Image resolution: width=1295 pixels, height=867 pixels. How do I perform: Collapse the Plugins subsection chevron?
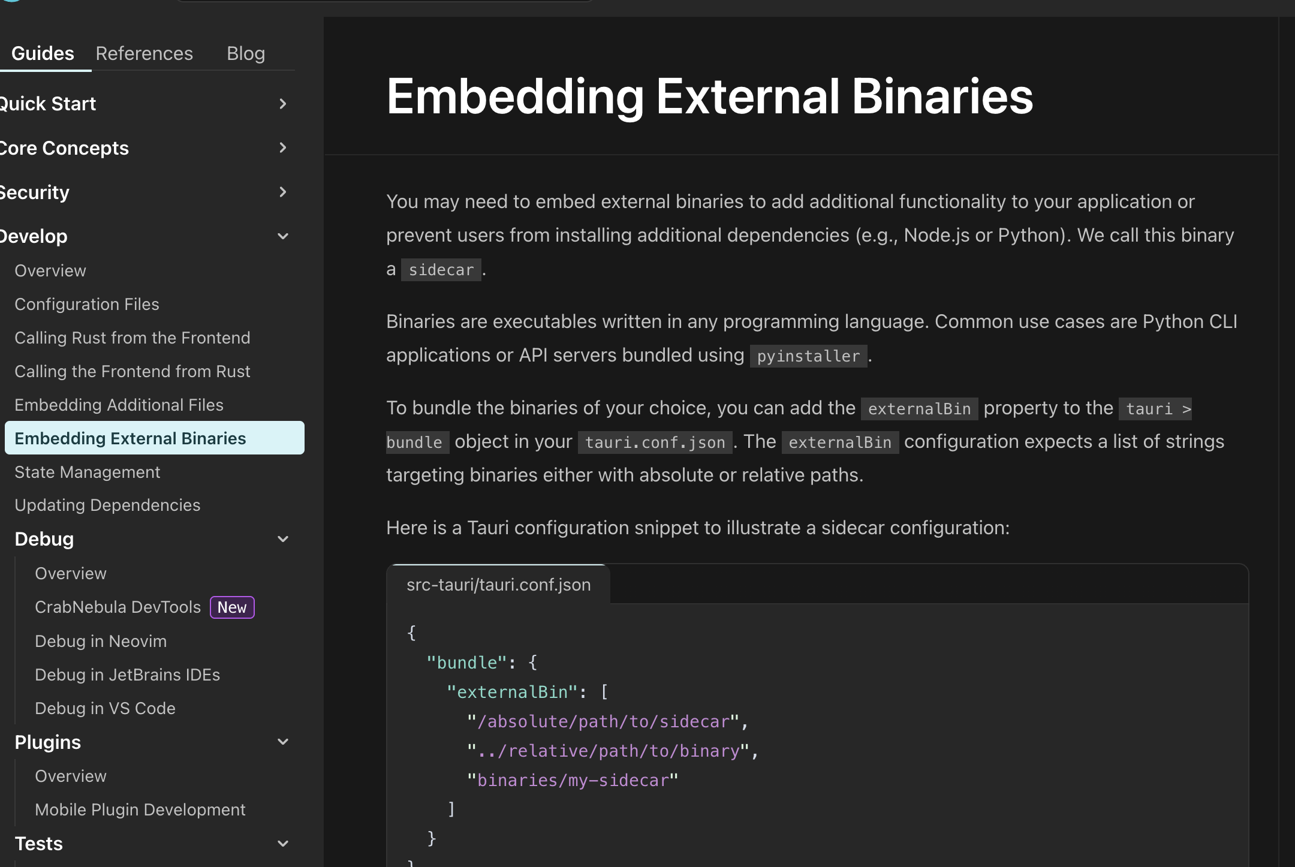[x=283, y=742]
